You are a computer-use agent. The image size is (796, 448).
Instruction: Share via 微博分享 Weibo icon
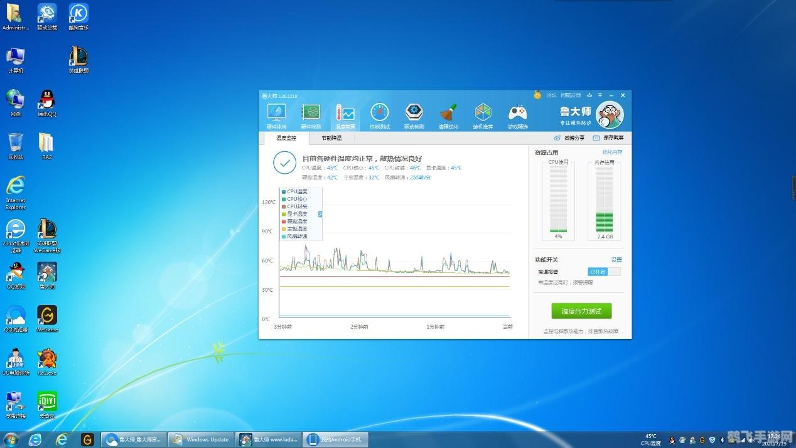[569, 138]
